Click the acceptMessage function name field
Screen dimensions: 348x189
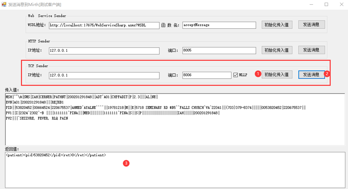(219, 25)
